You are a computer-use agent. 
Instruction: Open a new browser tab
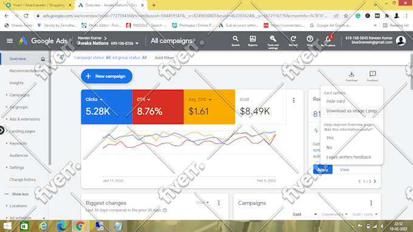coord(154,5)
